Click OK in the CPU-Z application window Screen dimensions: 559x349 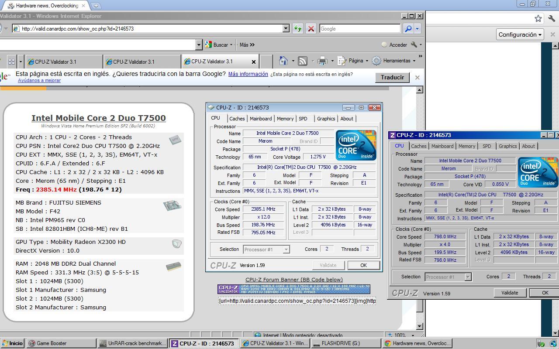point(544,293)
